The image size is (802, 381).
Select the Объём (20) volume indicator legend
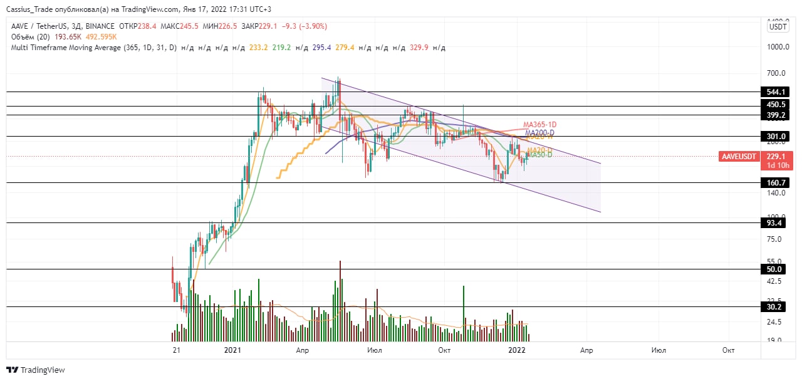[31, 37]
